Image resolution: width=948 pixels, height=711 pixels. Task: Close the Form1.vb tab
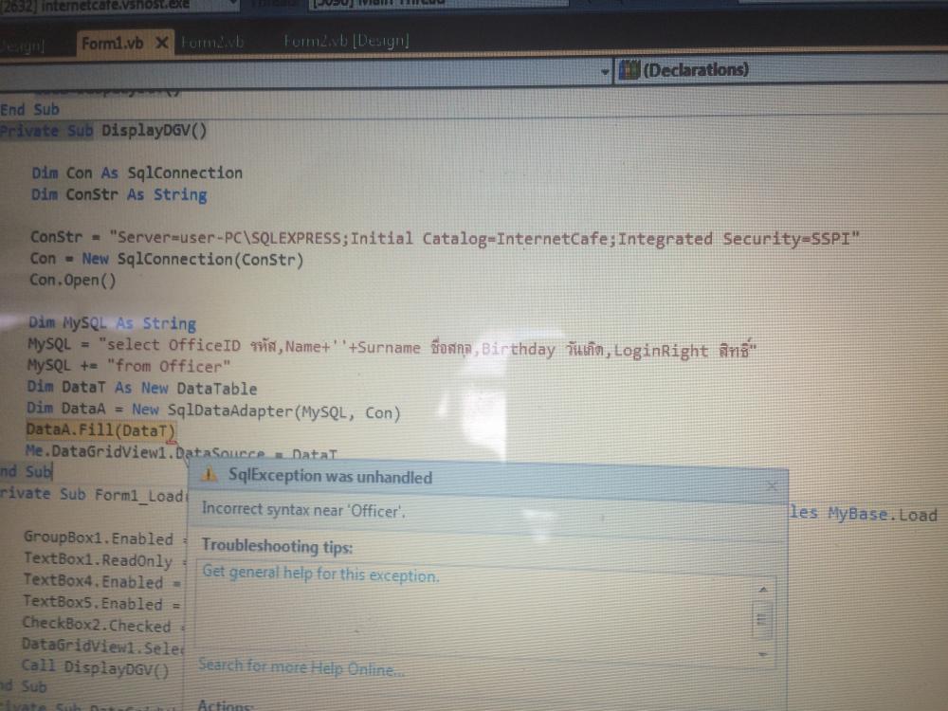point(161,43)
